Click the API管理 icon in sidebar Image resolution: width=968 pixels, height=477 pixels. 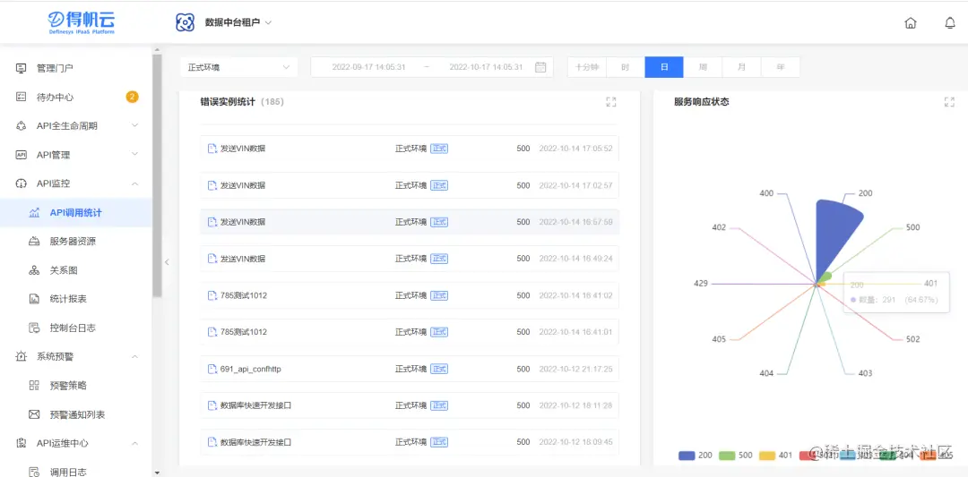21,155
